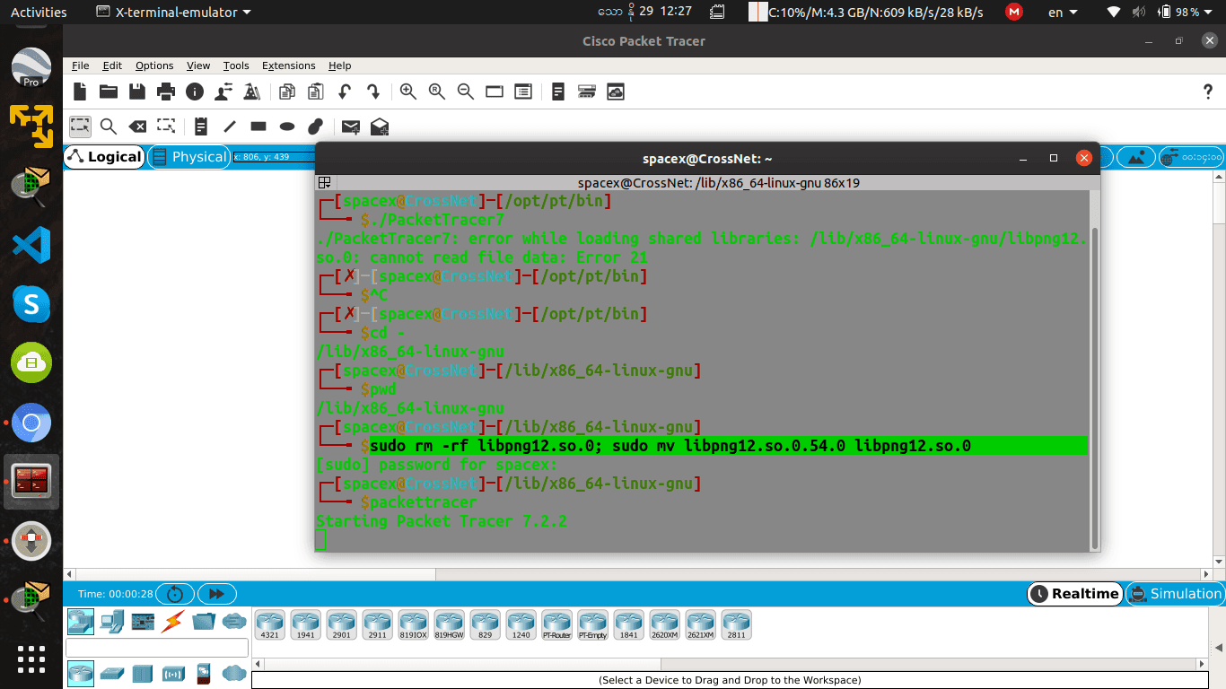
Task: Set the workspace background image
Action: (1136, 157)
